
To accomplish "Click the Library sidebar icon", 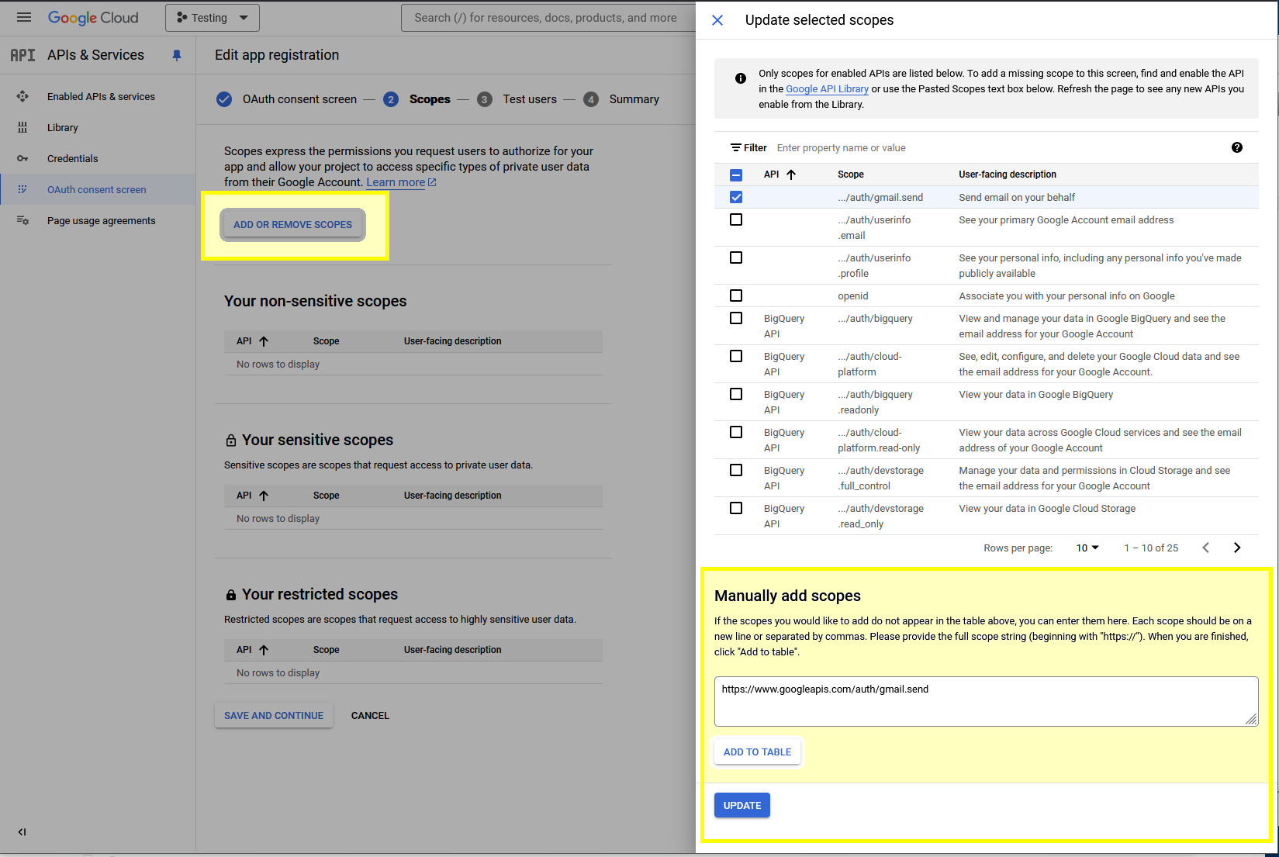I will tap(22, 127).
